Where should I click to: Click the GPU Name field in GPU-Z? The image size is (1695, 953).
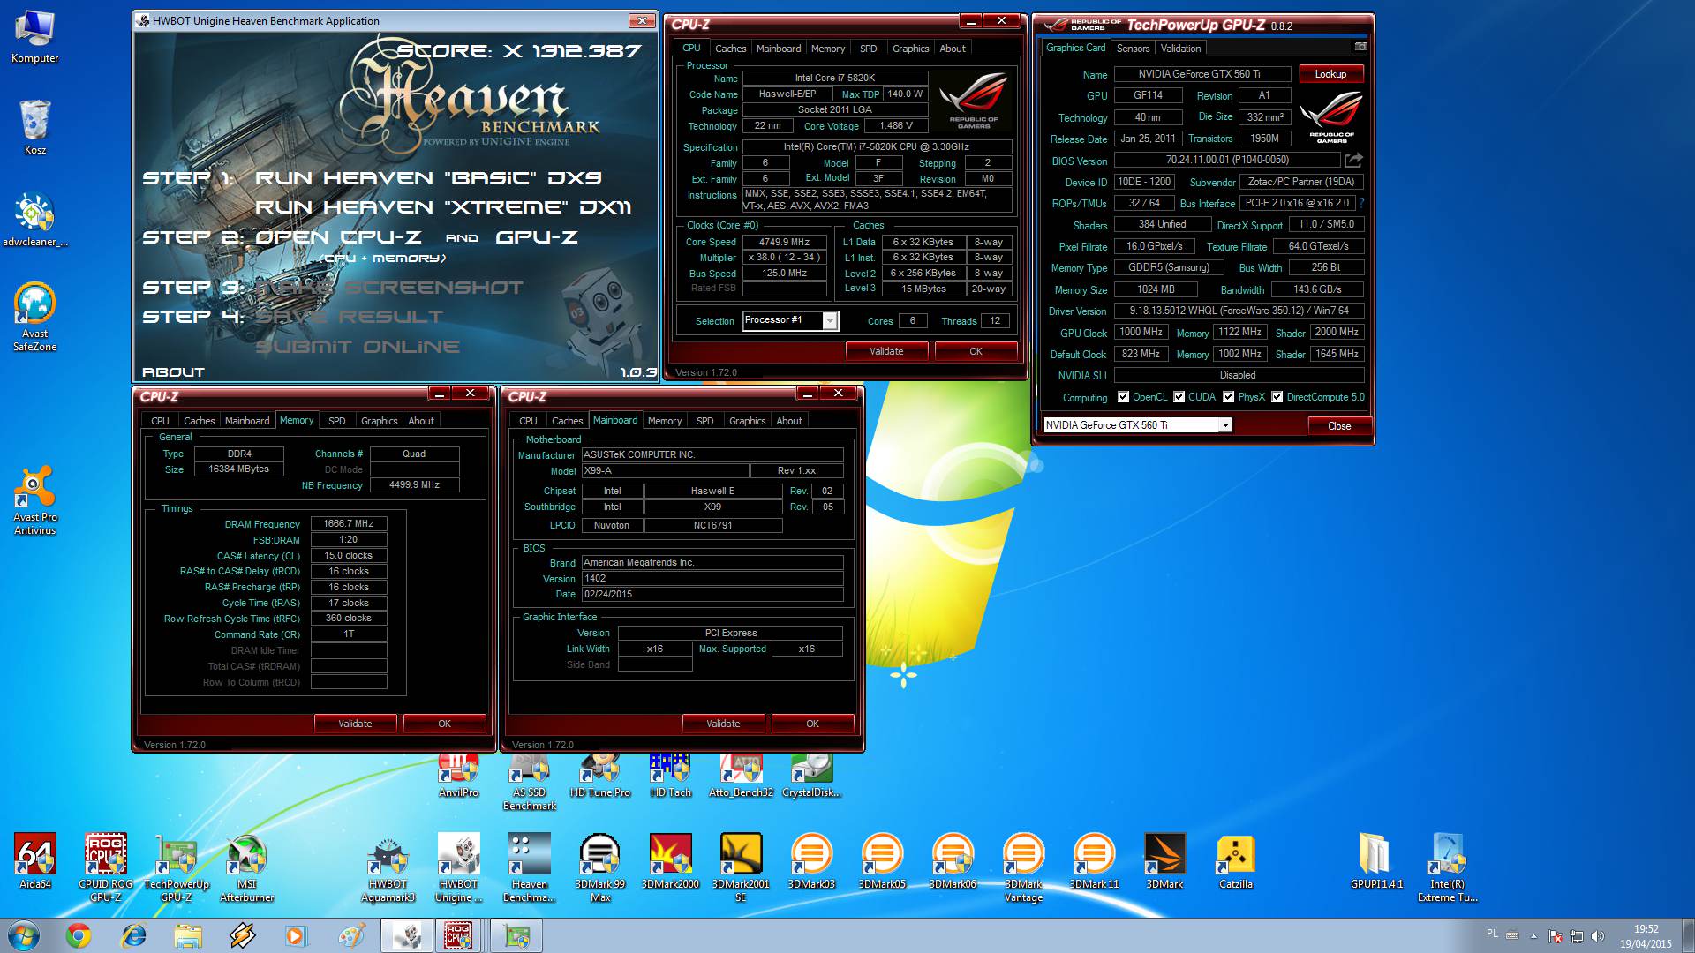click(x=1202, y=74)
